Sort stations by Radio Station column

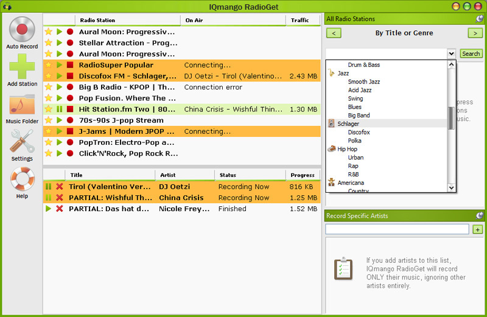tap(128, 20)
